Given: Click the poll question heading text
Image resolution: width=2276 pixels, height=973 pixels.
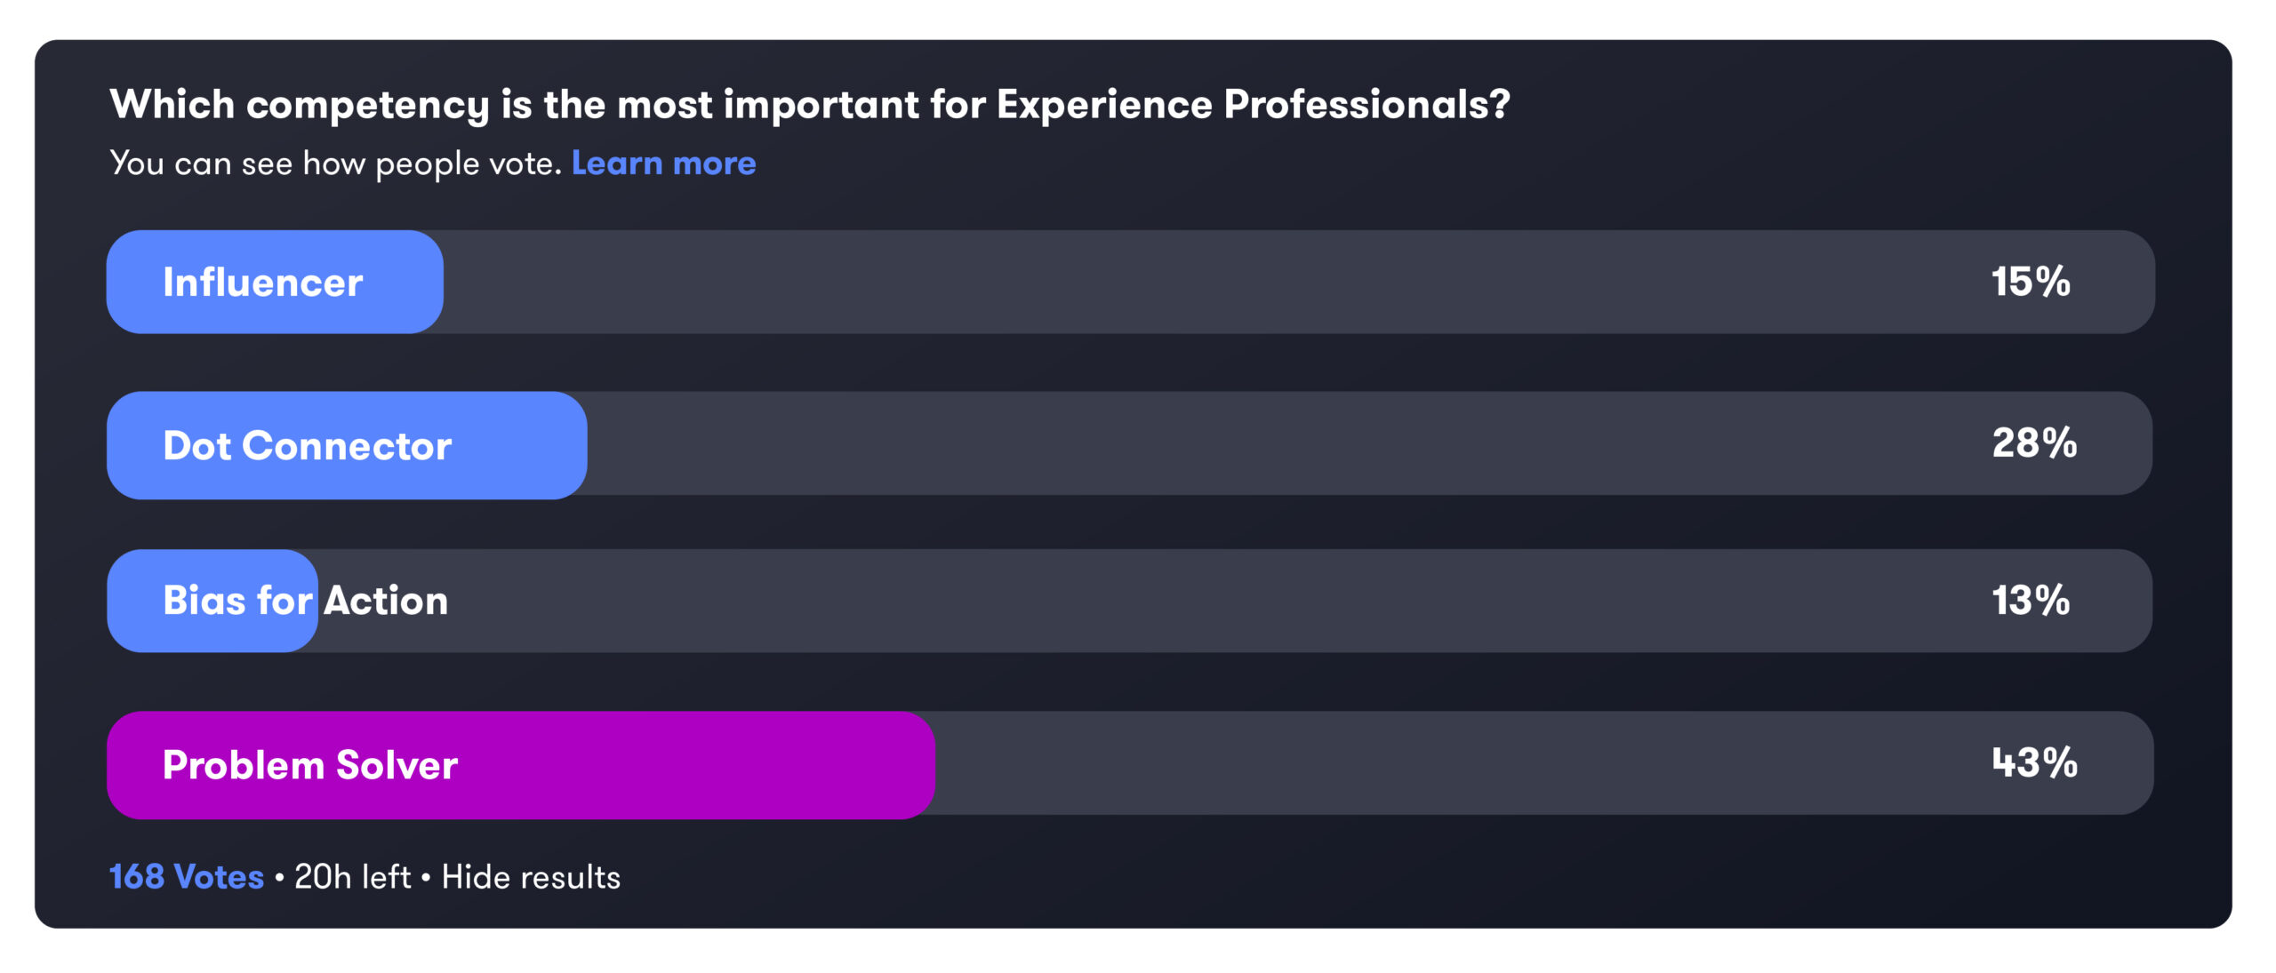Looking at the screenshot, I should click(810, 105).
